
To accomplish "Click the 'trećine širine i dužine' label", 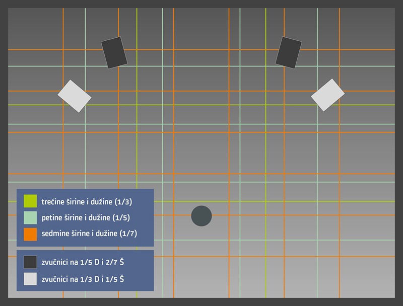I will 77,201.
